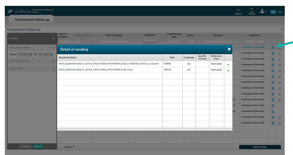
Task: Click the Language column header
Action: [x=189, y=57]
